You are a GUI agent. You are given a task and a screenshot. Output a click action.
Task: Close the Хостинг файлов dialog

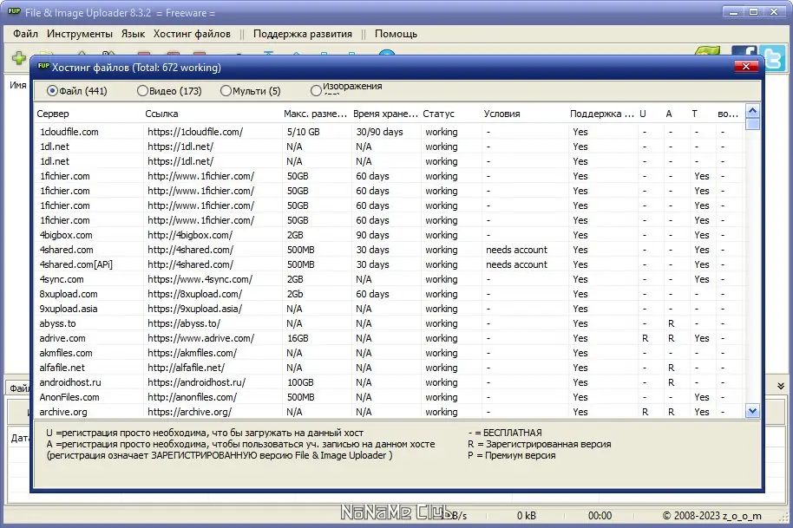(745, 66)
